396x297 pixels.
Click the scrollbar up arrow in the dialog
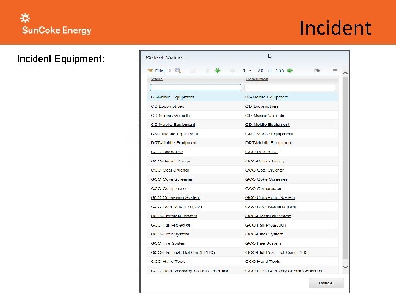[x=345, y=73]
